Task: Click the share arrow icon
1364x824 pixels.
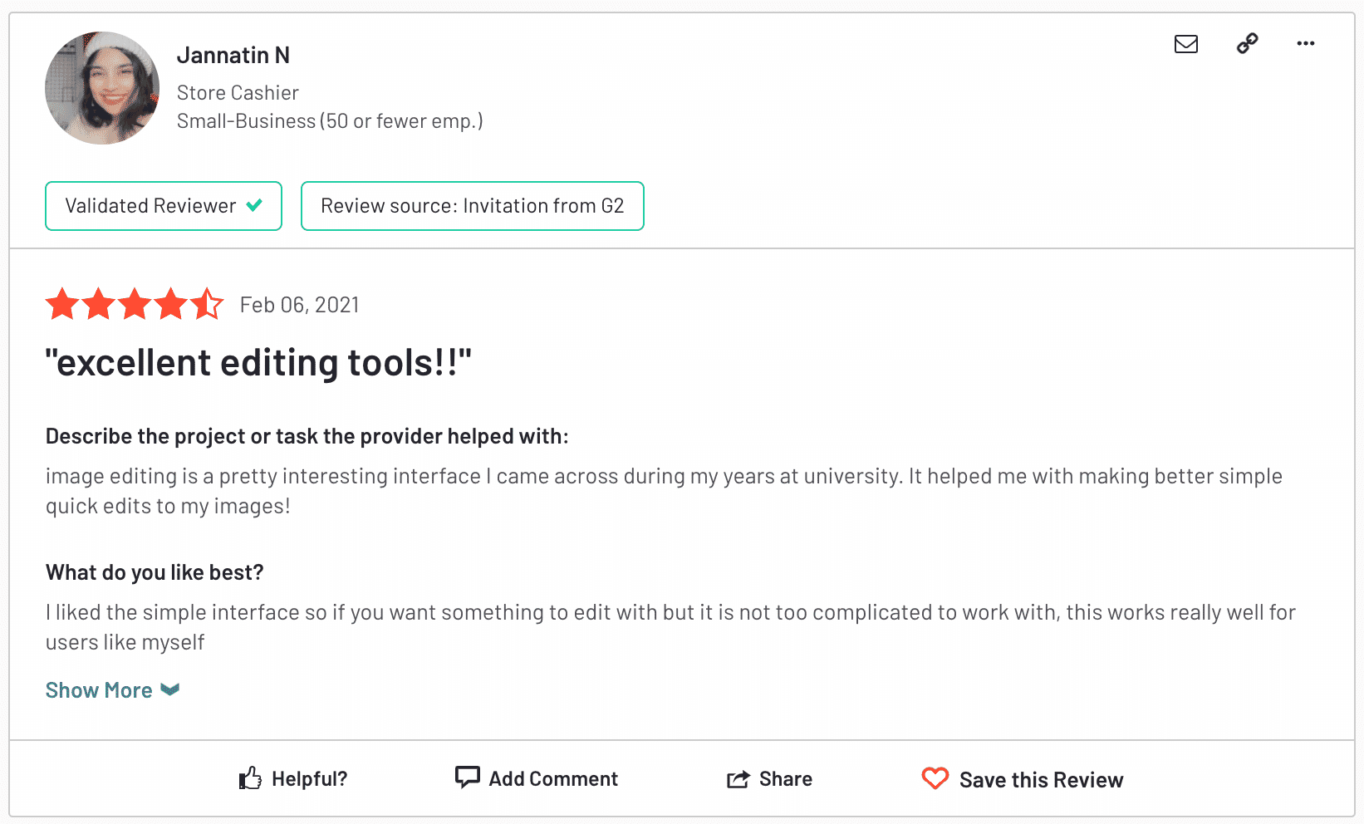Action: (738, 779)
